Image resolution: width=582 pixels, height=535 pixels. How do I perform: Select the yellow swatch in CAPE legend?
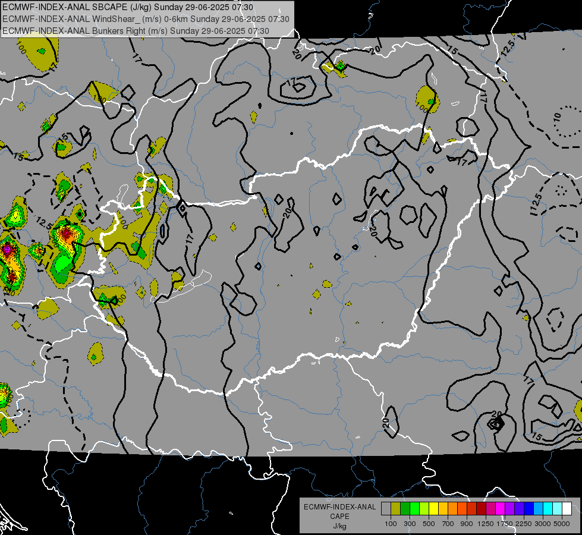tap(433, 508)
